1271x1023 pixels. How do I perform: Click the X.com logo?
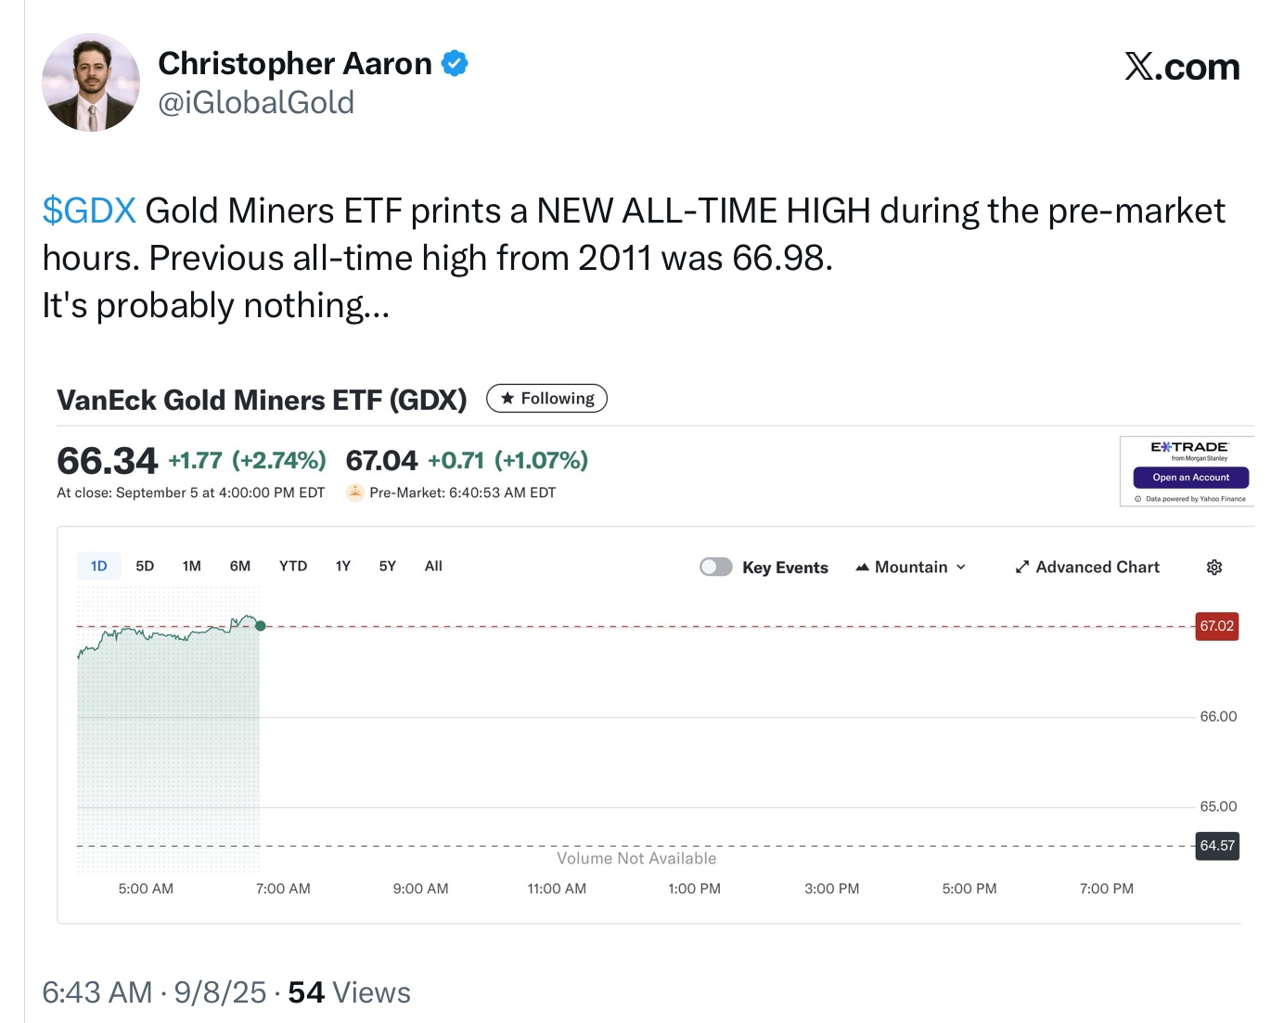tap(1182, 67)
